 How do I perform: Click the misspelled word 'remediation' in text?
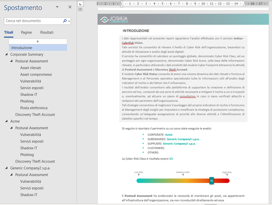187,96
